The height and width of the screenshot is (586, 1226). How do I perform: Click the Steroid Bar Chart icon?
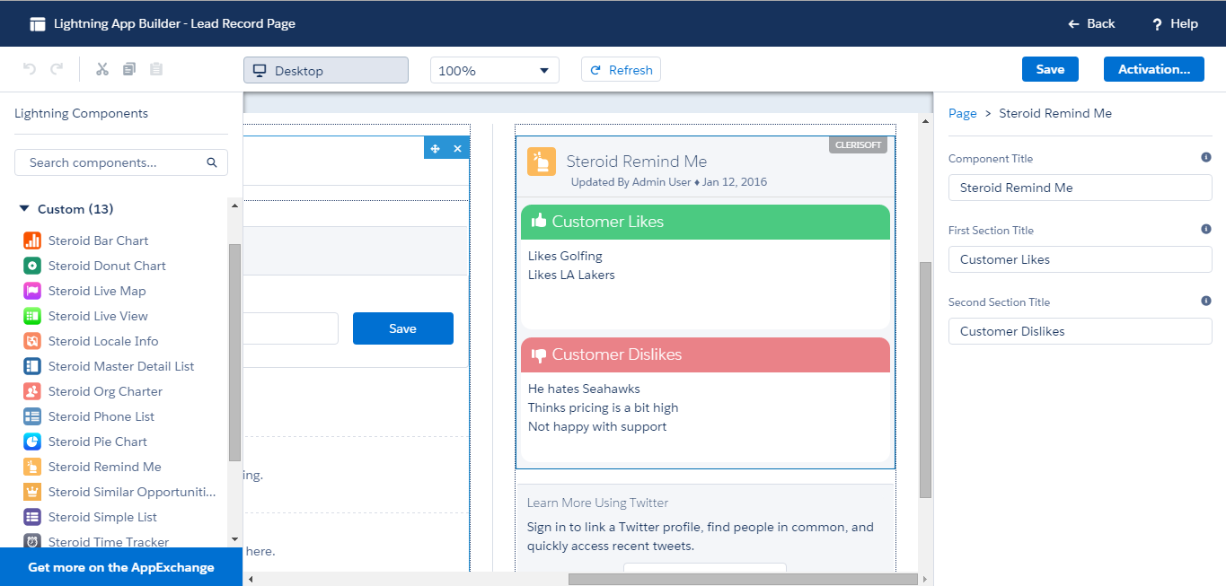point(32,241)
